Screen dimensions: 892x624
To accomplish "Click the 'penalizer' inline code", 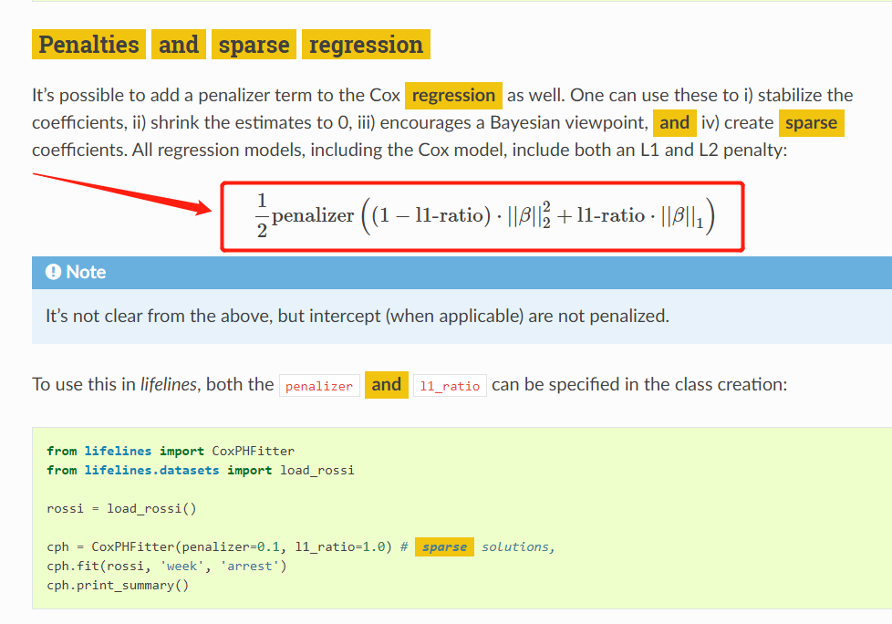I will coord(319,386).
